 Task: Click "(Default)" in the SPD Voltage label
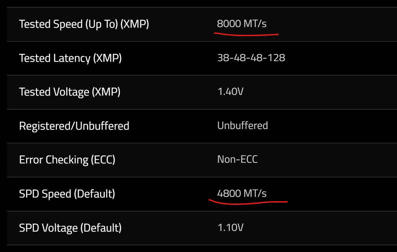point(101,228)
